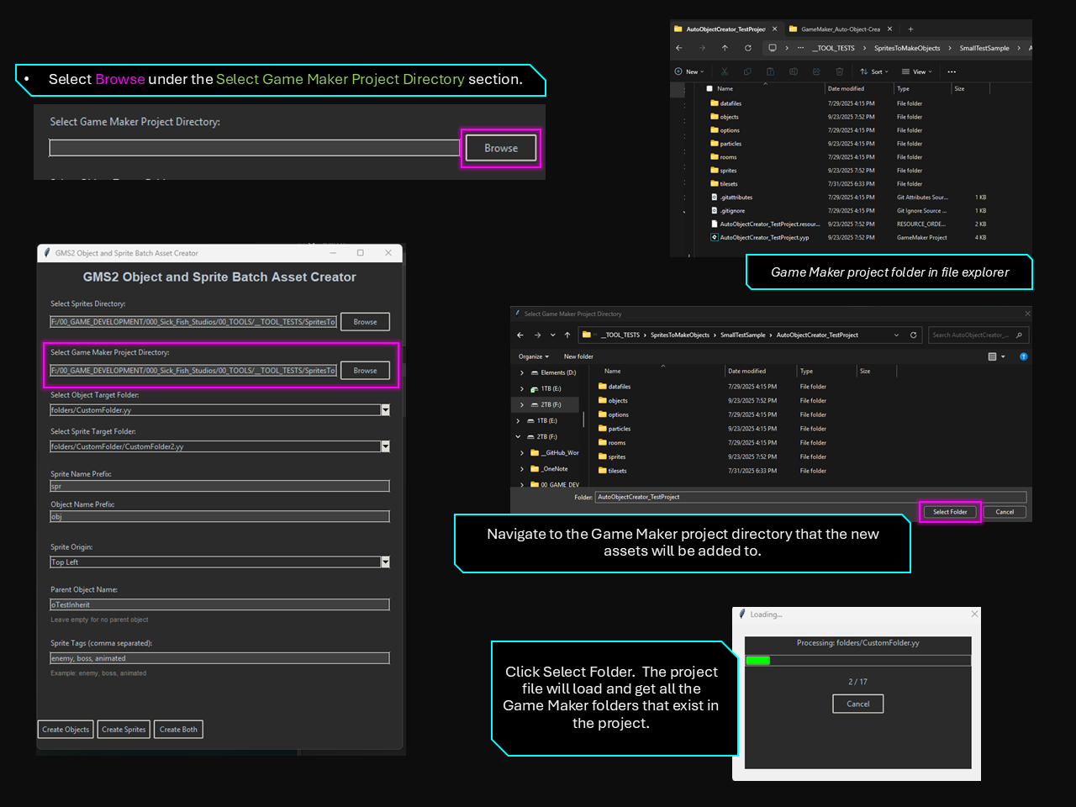Open the Sprite Origin dropdown arrow
Image resolution: width=1076 pixels, height=807 pixels.
(385, 562)
